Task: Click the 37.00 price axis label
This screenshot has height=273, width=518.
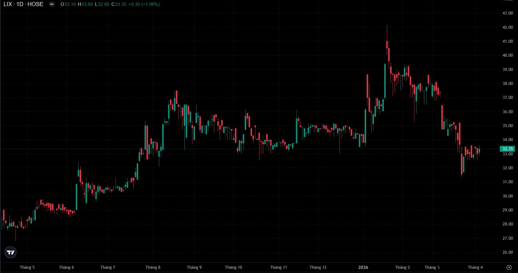Action: [508, 97]
